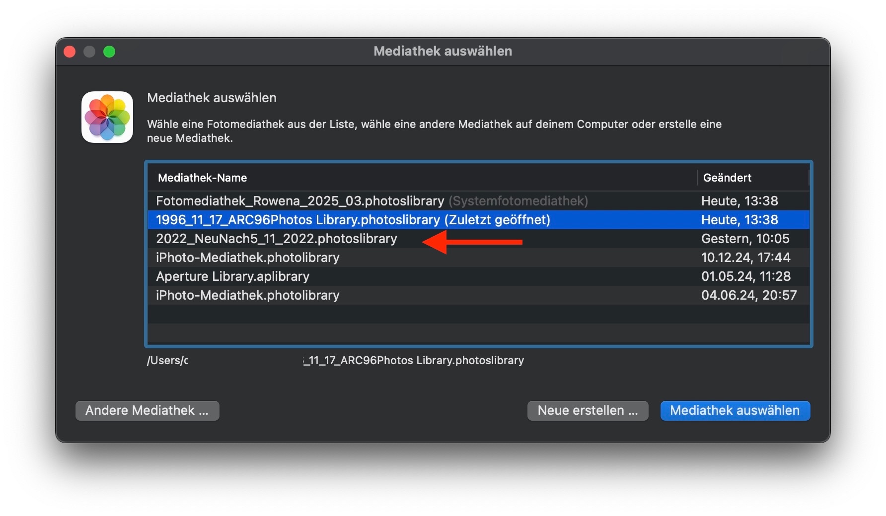Sort by Geändert column header
886x516 pixels.
727,178
